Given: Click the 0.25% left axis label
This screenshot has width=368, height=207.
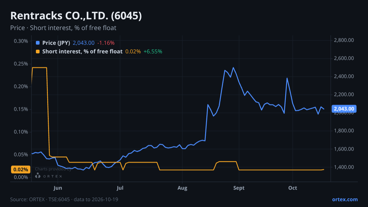Looking at the screenshot, I should [x=21, y=64].
